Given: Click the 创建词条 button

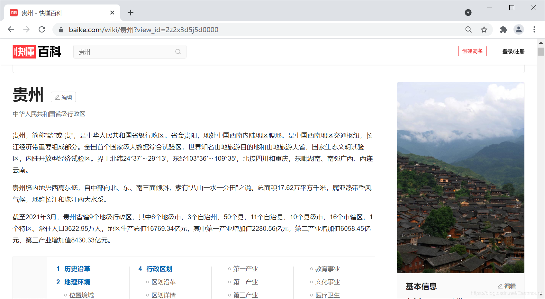Looking at the screenshot, I should [x=472, y=51].
